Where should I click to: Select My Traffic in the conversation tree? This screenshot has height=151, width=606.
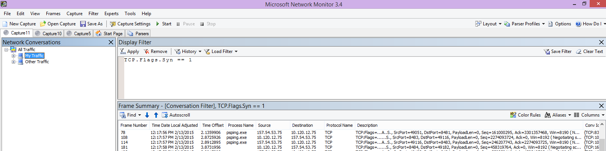pos(34,56)
